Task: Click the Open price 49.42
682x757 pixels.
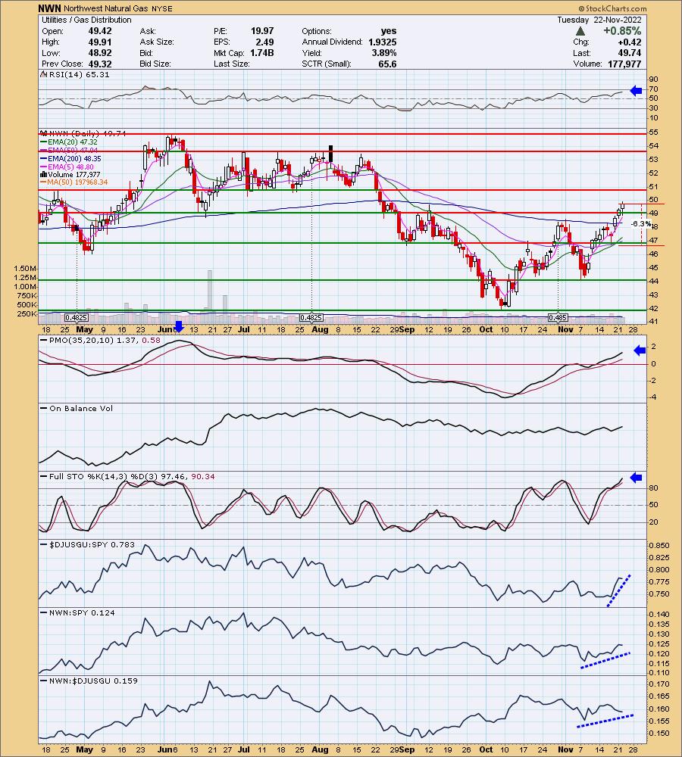Action: pos(100,31)
